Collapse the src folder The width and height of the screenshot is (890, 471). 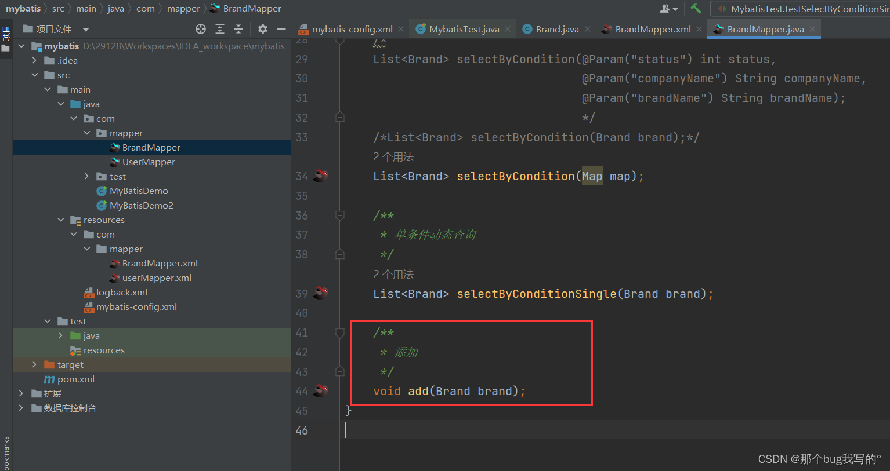tap(34, 75)
